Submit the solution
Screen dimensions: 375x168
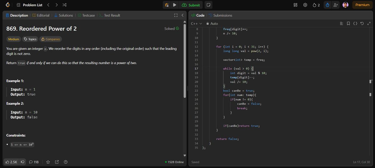click(x=191, y=5)
